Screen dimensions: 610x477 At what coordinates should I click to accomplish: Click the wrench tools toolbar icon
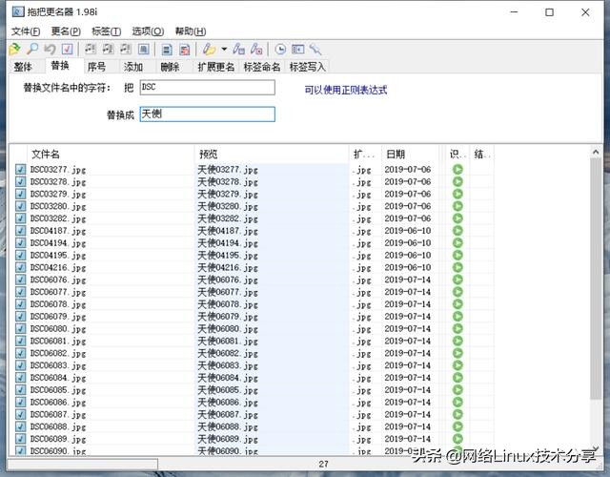point(315,49)
